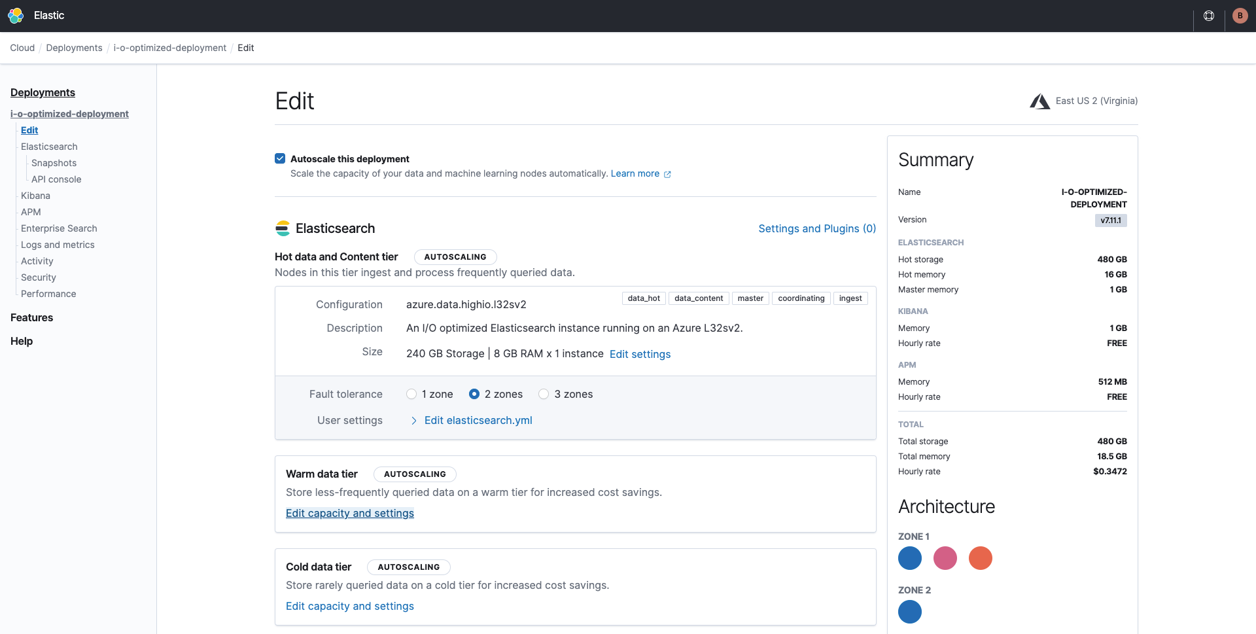Open Help in sidebar
Image resolution: width=1256 pixels, height=634 pixels.
pos(22,341)
